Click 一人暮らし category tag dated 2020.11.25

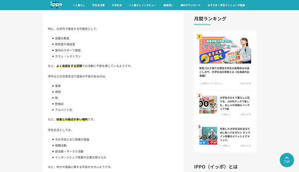pyautogui.click(x=225, y=145)
